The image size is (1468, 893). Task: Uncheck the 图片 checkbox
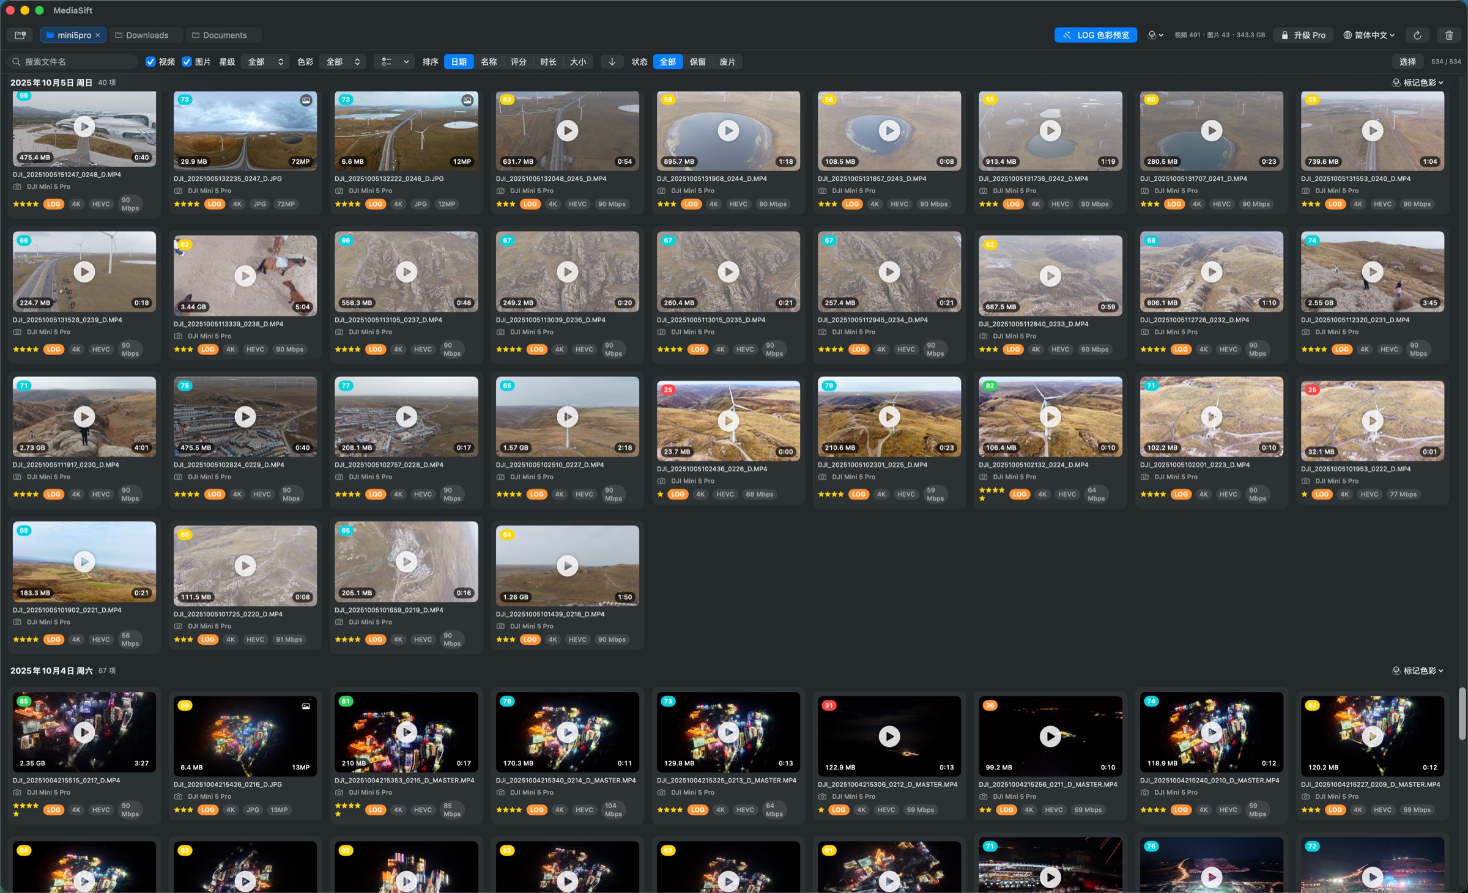point(187,62)
